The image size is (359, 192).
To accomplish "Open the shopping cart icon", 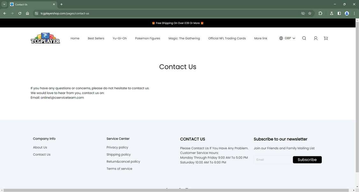I will coord(326,38).
